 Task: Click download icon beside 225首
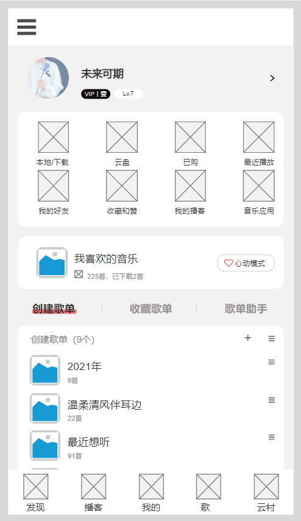(79, 274)
